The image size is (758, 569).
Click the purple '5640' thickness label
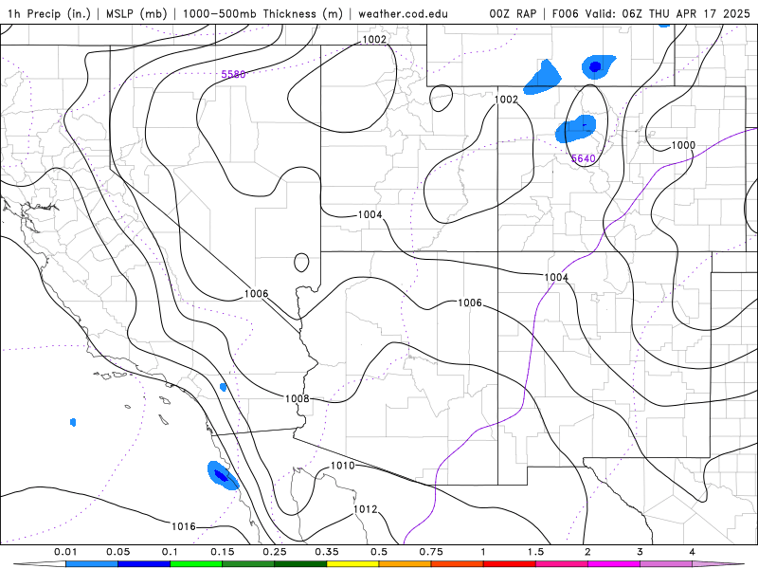coord(583,158)
